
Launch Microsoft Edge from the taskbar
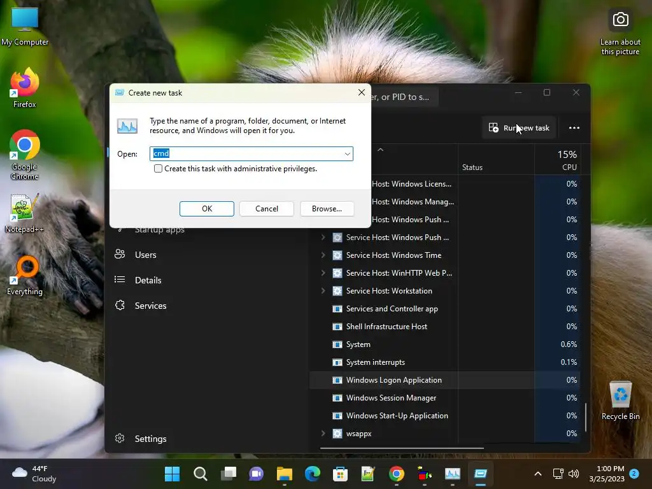tap(312, 474)
